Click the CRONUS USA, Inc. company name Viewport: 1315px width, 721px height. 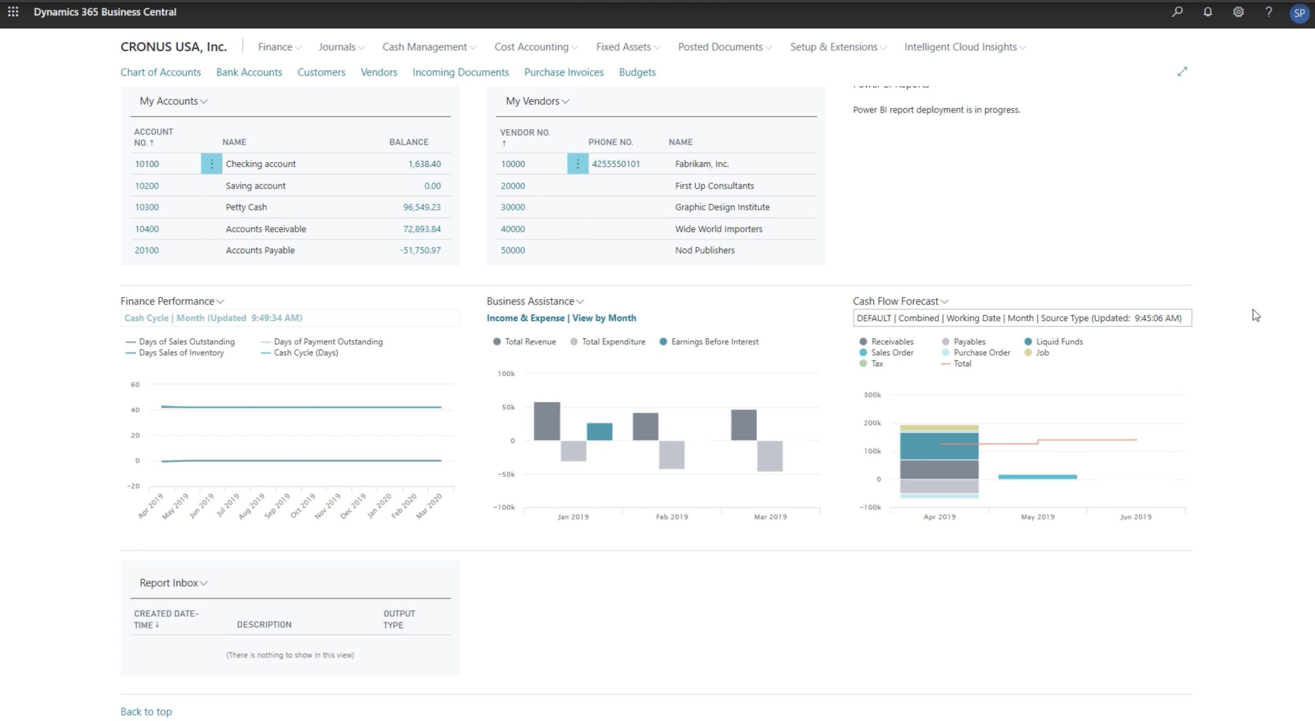173,47
